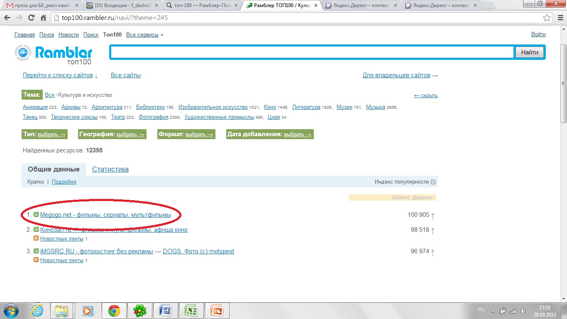Switch to Подробно view link

(x=64, y=182)
